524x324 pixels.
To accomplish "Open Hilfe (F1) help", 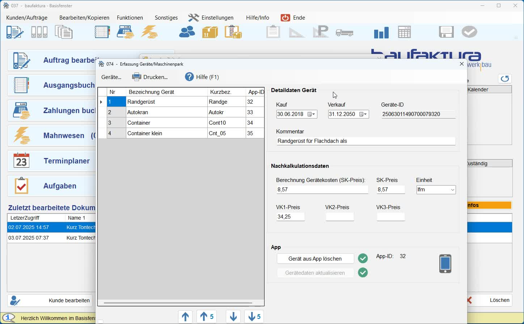I will [202, 77].
